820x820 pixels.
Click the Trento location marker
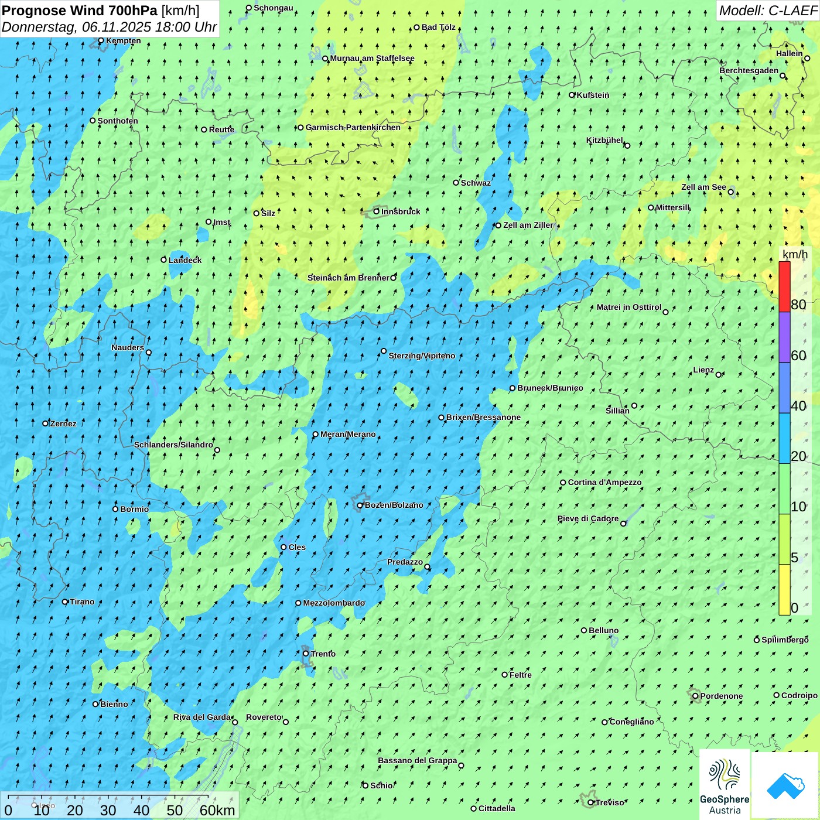click(x=306, y=654)
